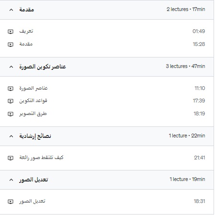215x215 pixels.
Task: Collapse the مقدمة section using its chevron
Action: (11, 10)
